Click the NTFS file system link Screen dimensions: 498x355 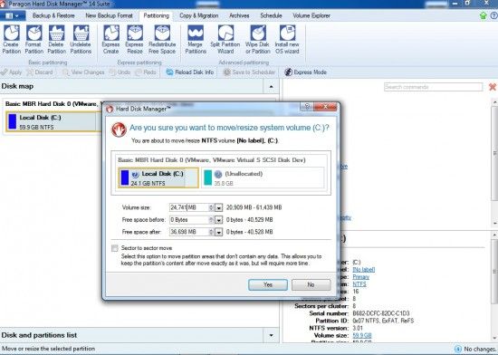[x=359, y=283]
